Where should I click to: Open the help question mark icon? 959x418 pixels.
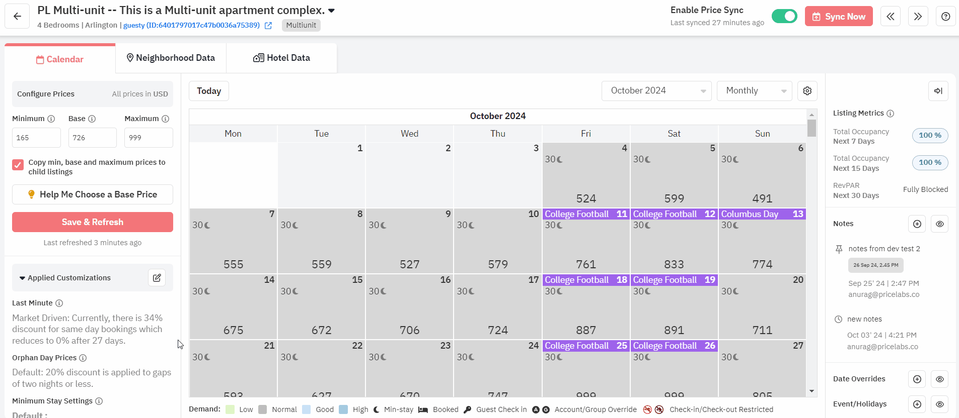click(945, 17)
